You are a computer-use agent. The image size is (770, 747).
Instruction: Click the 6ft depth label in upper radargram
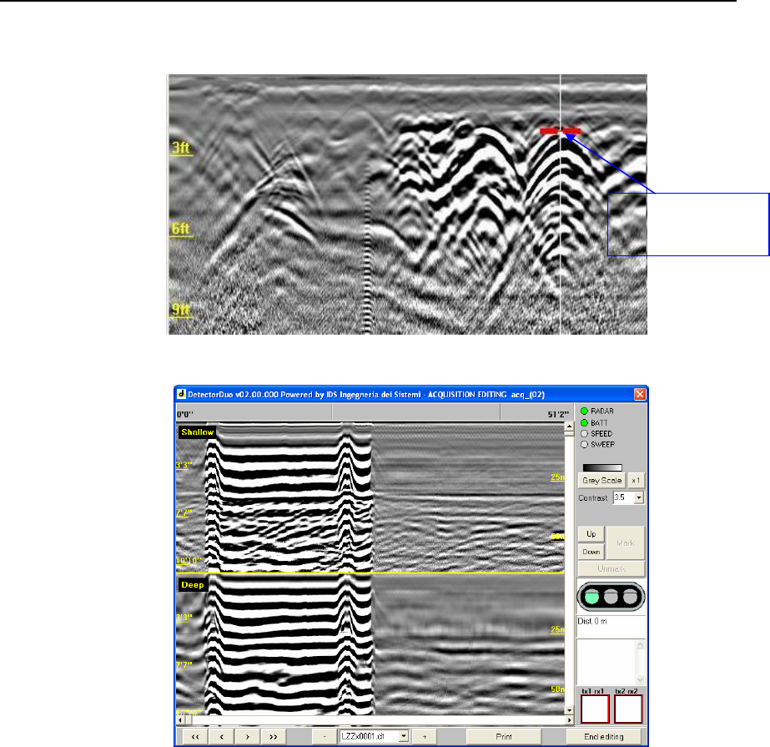181,229
